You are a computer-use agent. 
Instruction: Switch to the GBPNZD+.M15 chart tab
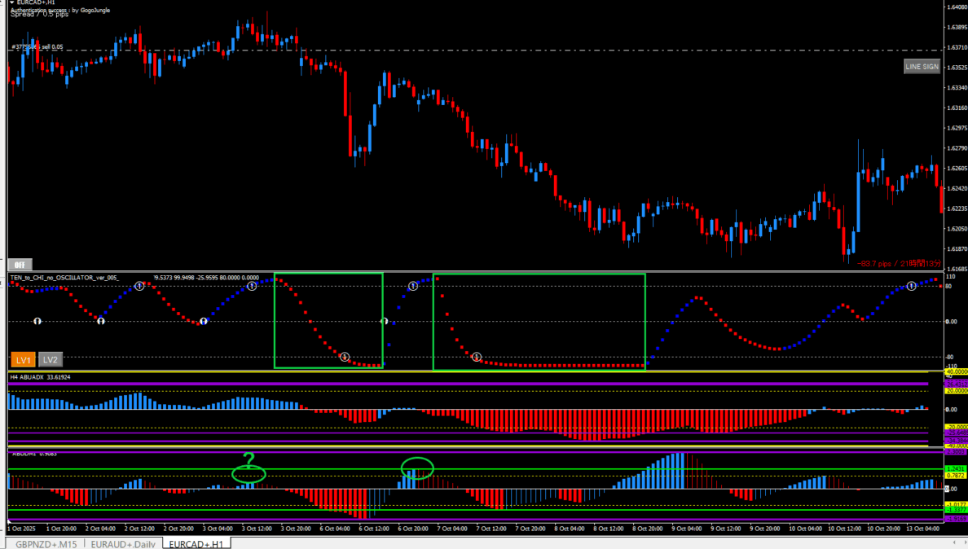[x=46, y=543]
